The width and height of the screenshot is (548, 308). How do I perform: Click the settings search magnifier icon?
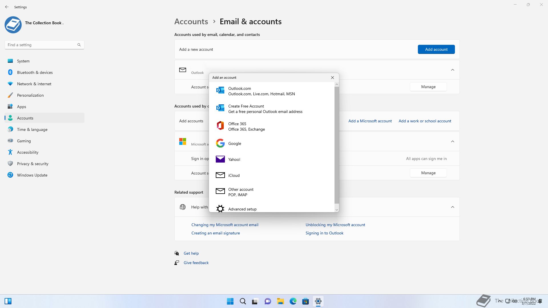tap(79, 45)
